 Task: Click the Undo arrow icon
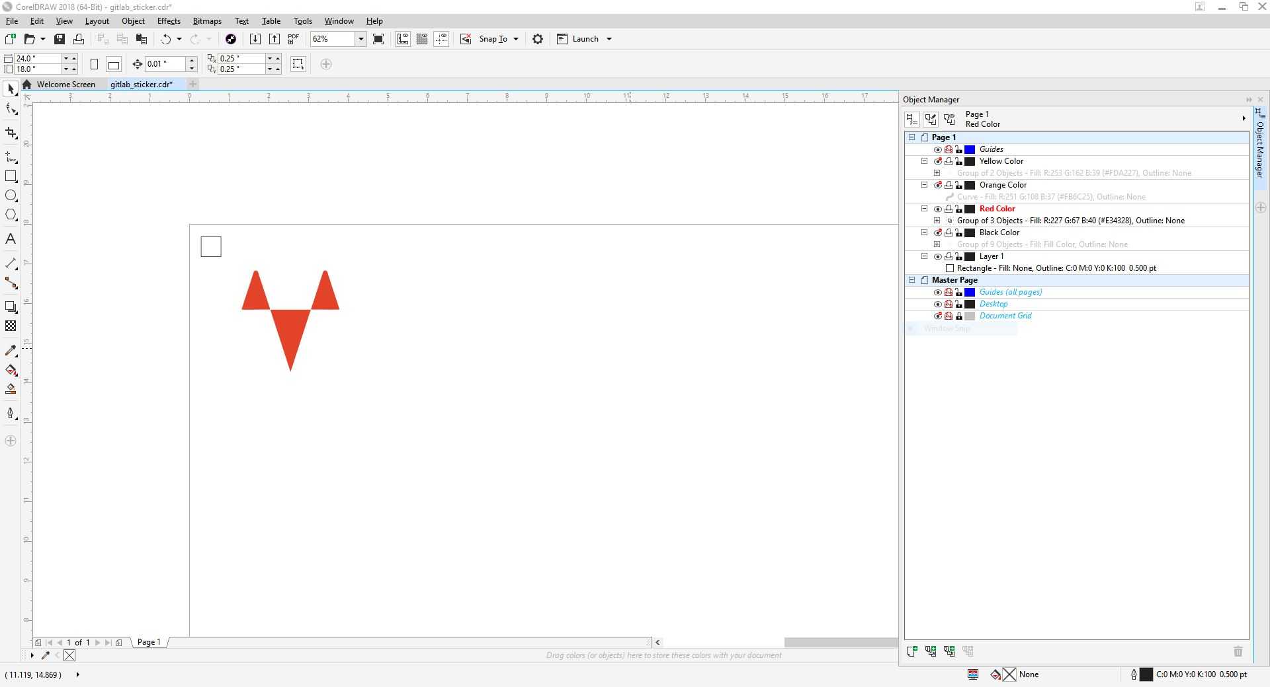pos(165,39)
